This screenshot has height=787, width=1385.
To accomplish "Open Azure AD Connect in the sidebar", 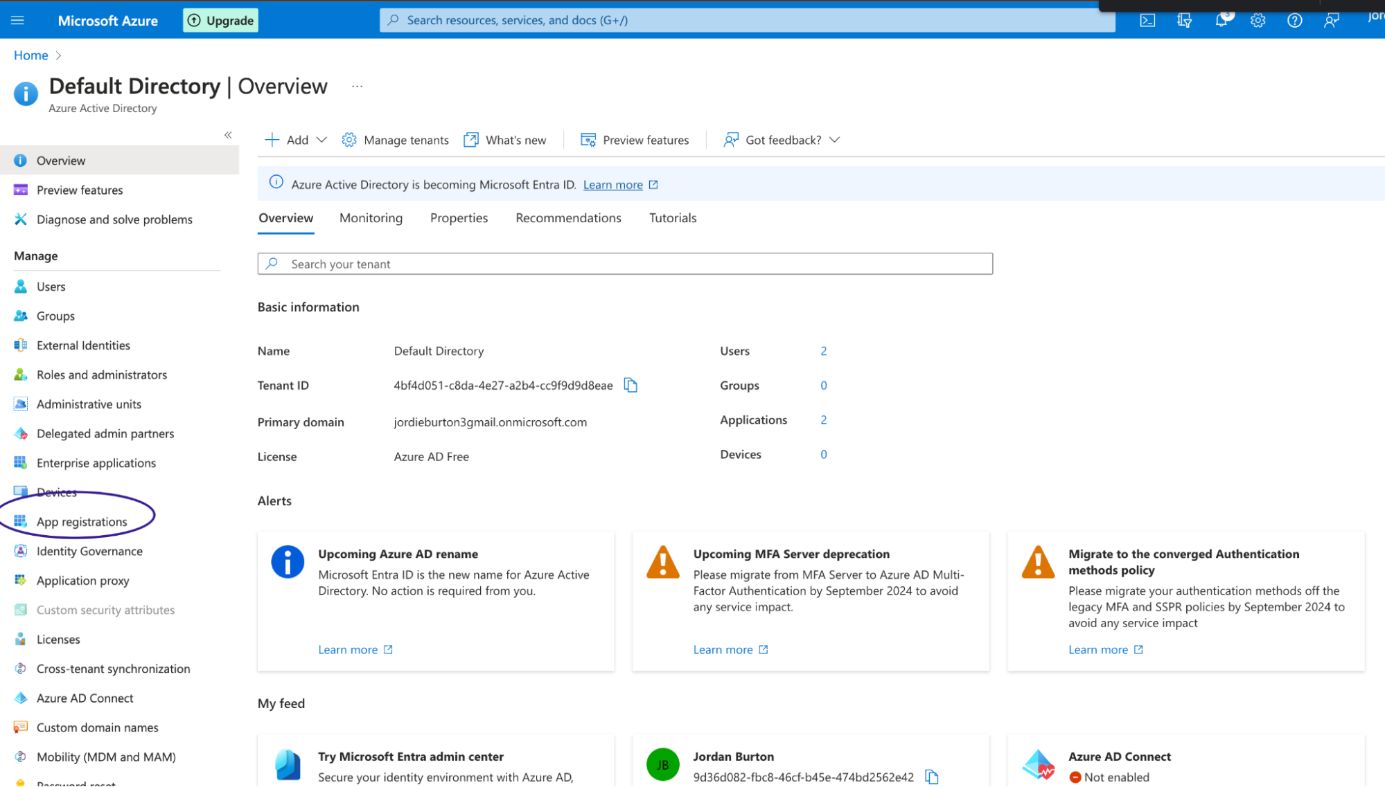I will (x=85, y=698).
